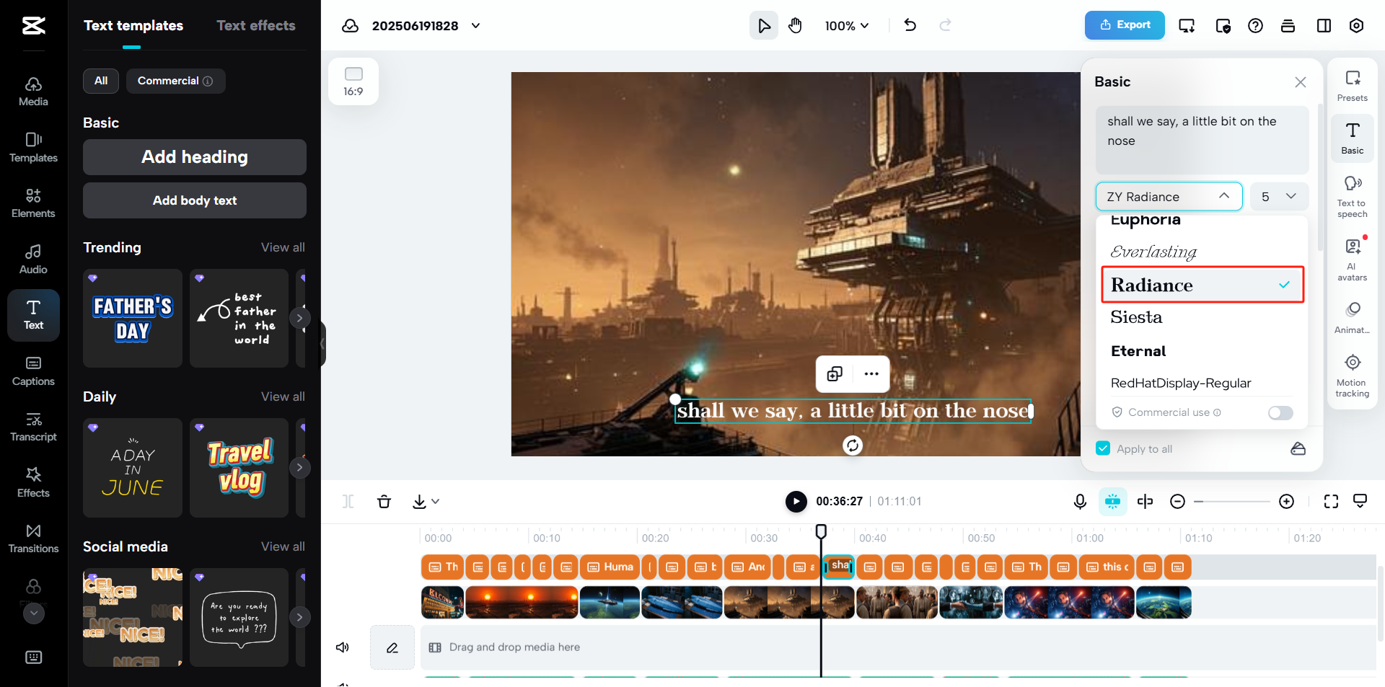Select the All filter tab

click(101, 81)
